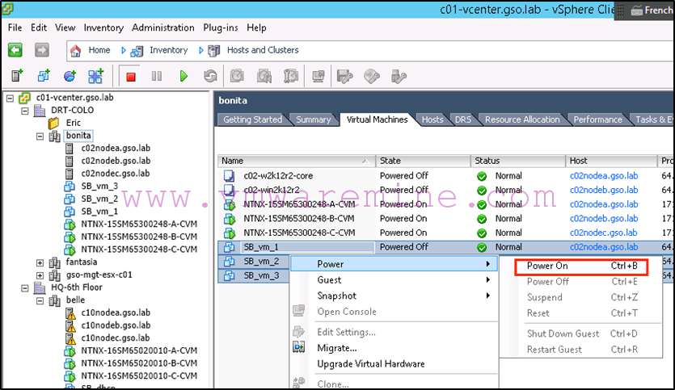Select SB_vm_2 row in VM list
Screen dimensions: 675x390
point(254,261)
